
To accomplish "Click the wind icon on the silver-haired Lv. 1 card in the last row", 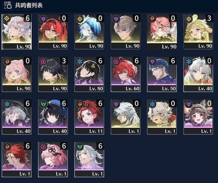I will click(x=80, y=147).
